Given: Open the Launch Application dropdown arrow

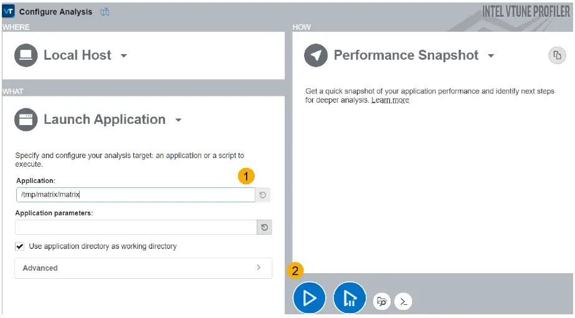Looking at the screenshot, I should pyautogui.click(x=178, y=120).
